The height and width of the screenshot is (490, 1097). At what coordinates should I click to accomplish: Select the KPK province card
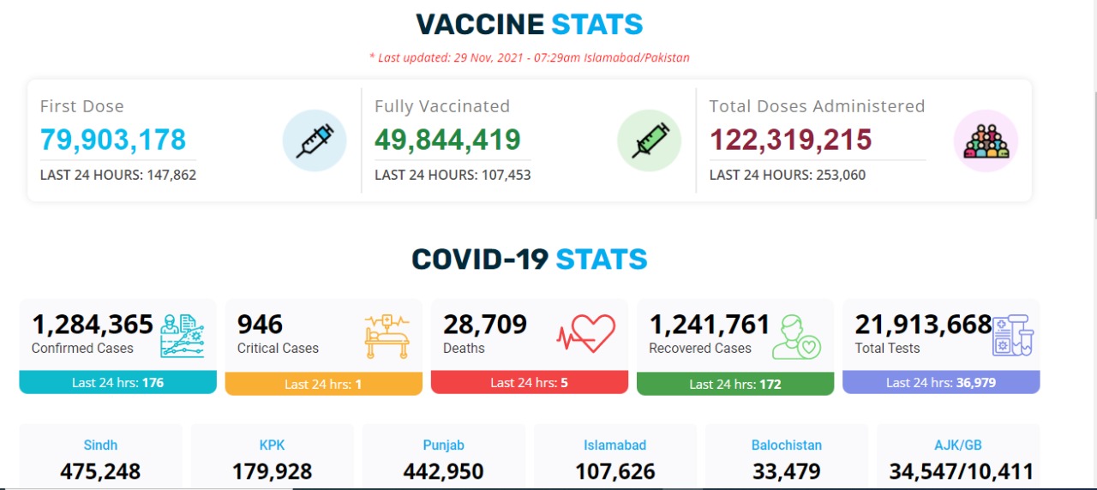click(272, 457)
